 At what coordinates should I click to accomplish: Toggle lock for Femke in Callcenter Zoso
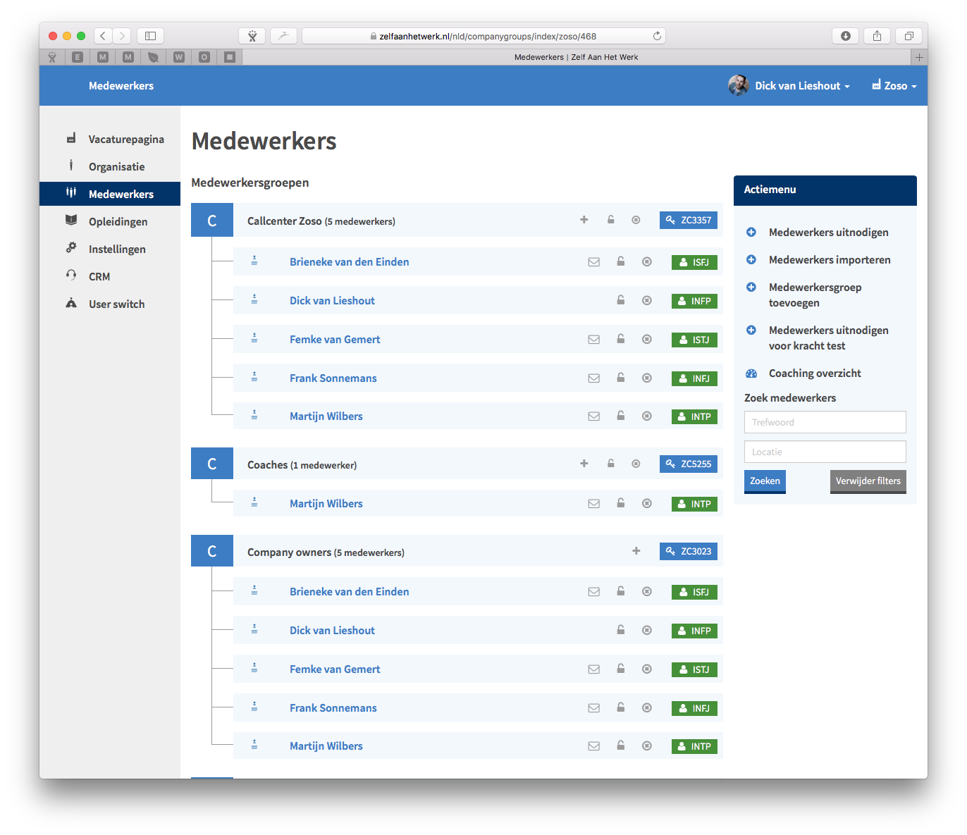[621, 339]
